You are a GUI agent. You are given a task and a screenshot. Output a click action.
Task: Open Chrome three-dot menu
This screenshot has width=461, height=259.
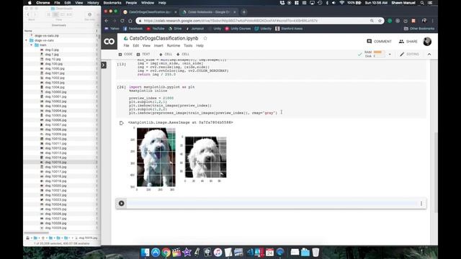click(433, 21)
